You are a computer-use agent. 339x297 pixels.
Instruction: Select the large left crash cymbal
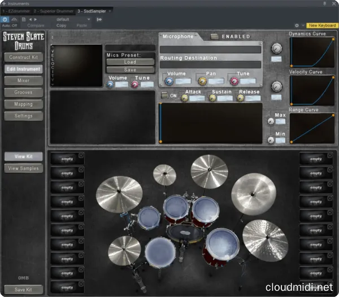pos(119,194)
